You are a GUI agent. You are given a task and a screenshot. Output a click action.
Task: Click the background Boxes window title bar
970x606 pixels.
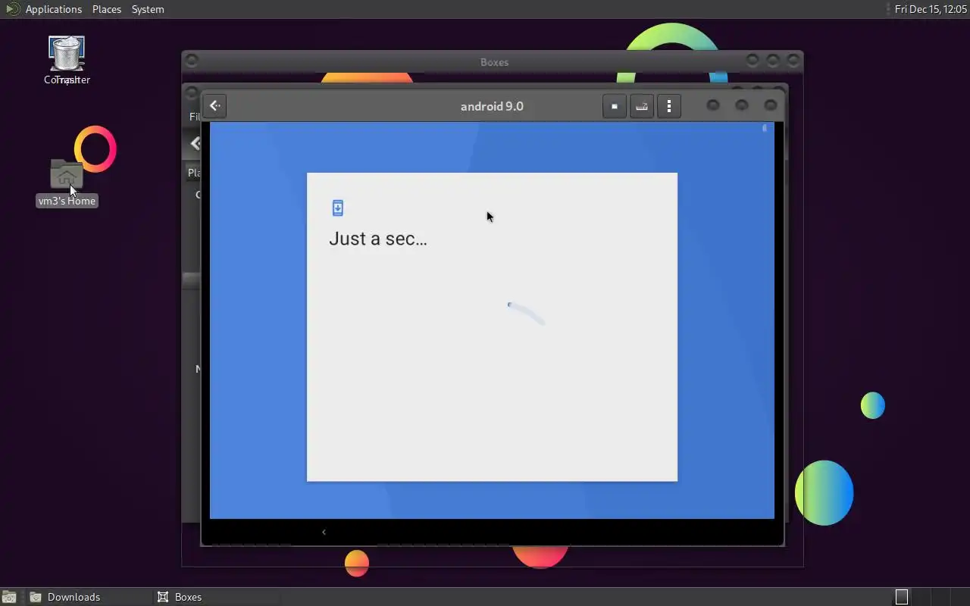pyautogui.click(x=493, y=62)
